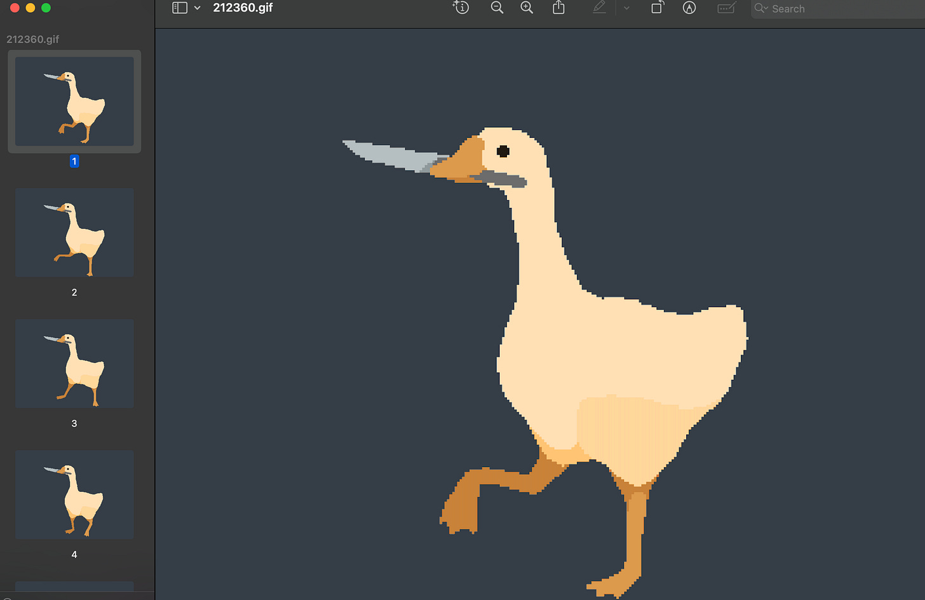Open the Share menu

pos(558,8)
